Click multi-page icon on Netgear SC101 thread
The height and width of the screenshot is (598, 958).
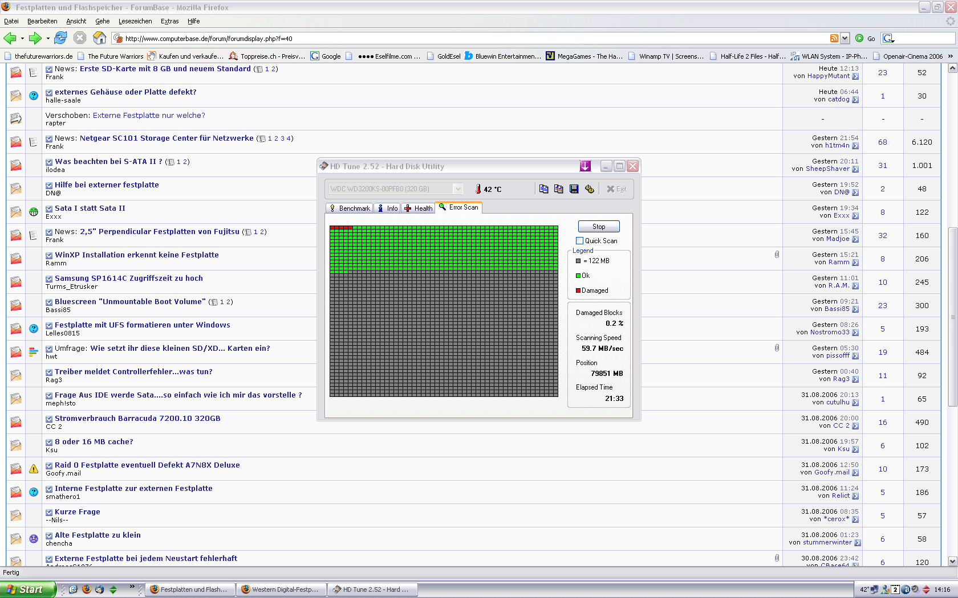(x=262, y=139)
